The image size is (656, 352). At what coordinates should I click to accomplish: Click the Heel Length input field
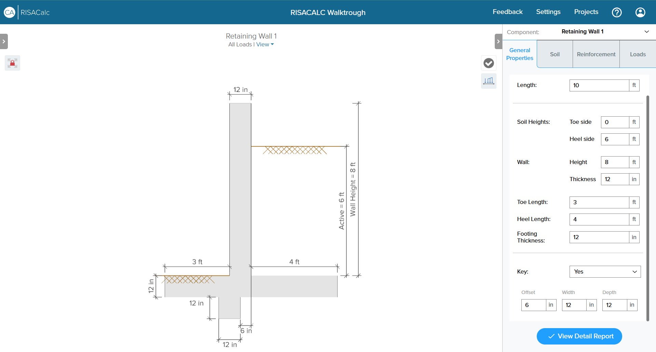599,219
